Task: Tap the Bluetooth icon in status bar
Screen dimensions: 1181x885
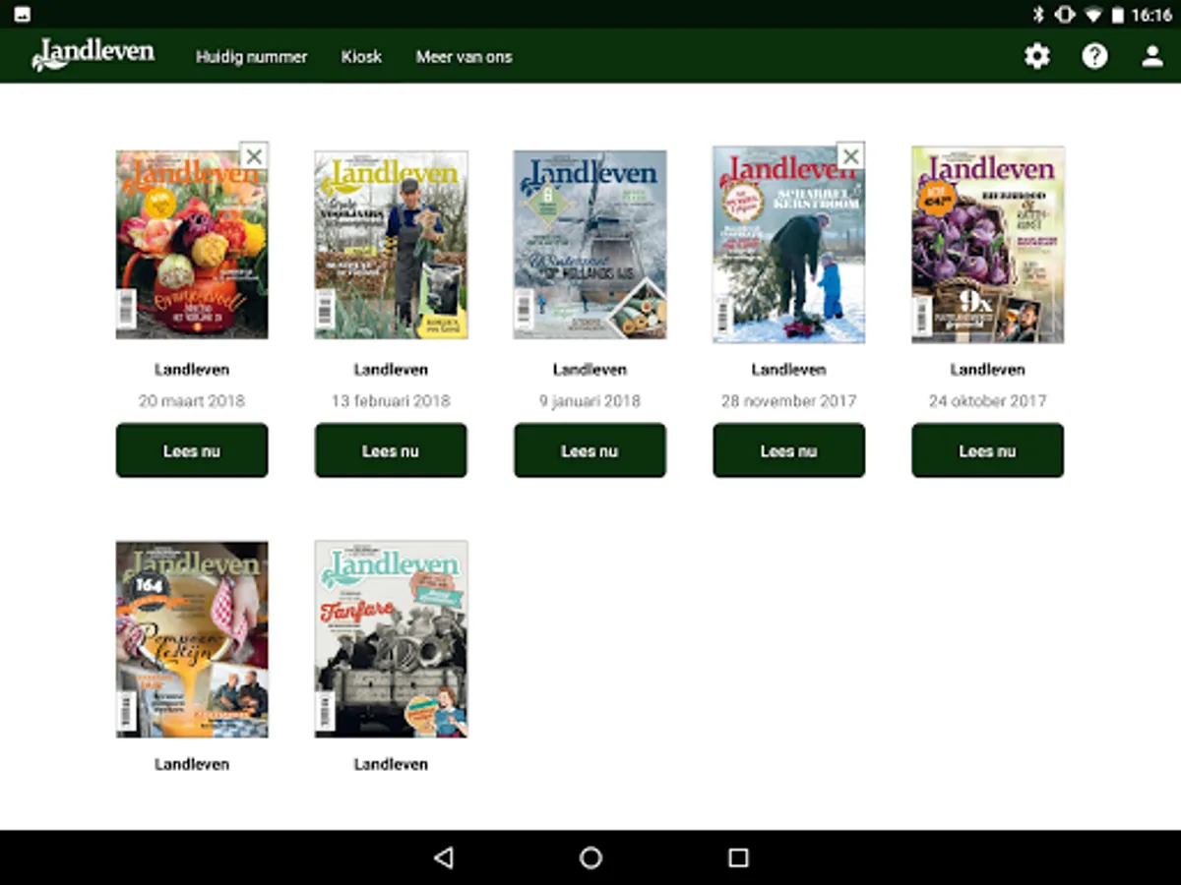Action: [1038, 15]
